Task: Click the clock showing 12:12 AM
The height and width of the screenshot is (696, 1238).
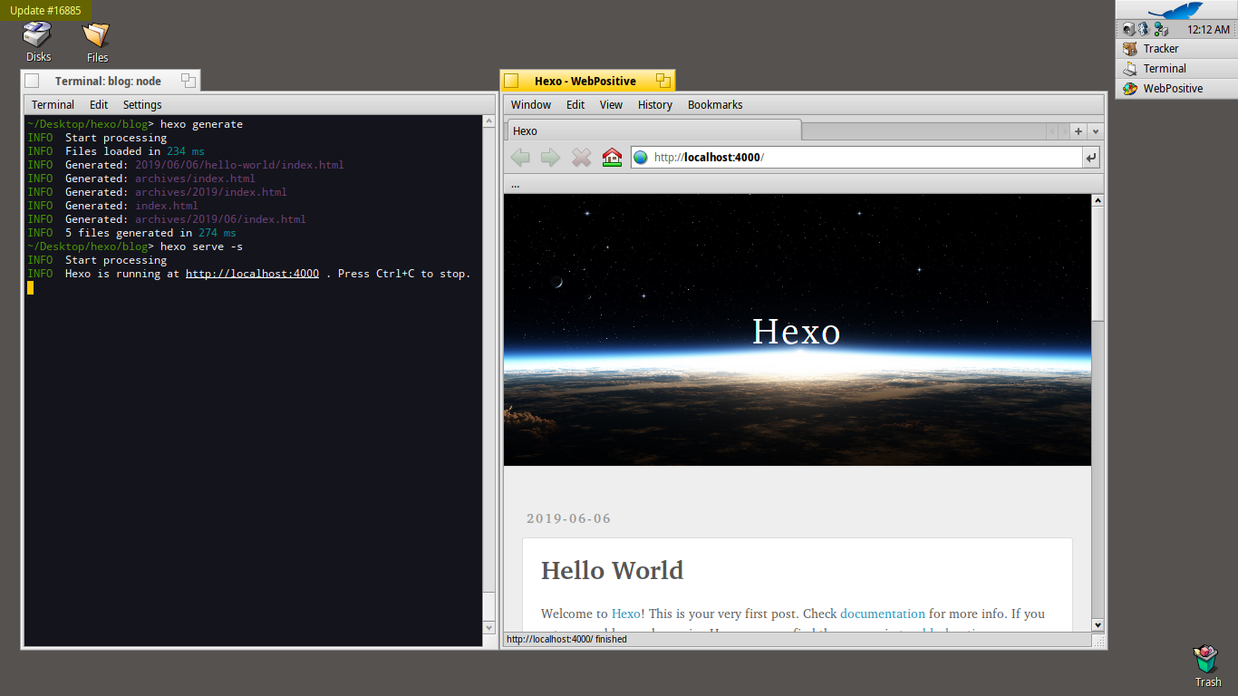Action: [1208, 30]
